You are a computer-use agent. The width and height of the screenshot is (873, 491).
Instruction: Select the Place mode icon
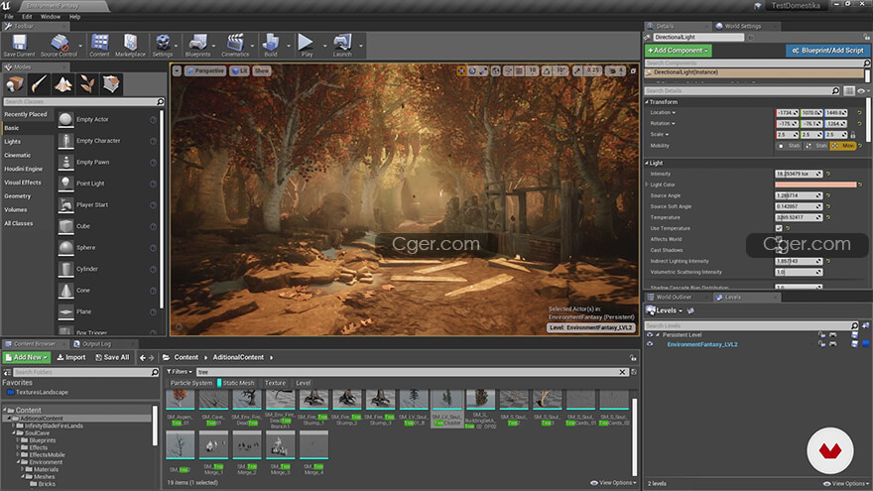[15, 84]
